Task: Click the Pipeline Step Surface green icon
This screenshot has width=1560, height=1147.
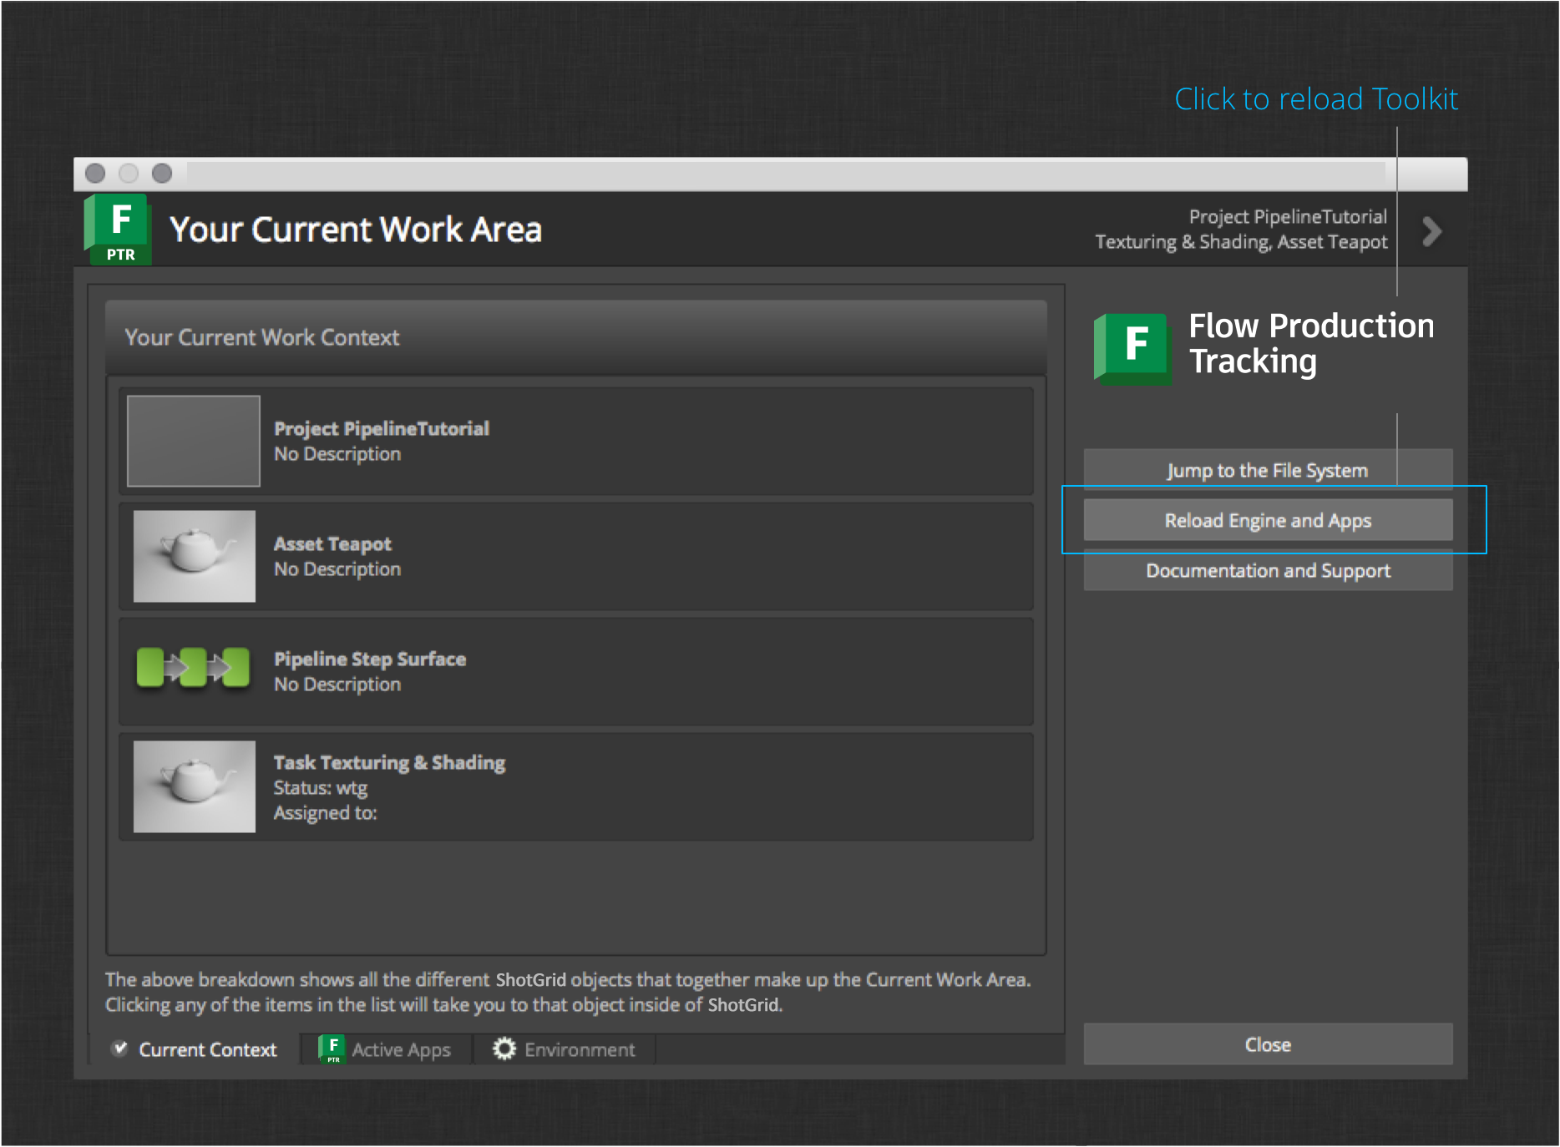Action: point(193,668)
